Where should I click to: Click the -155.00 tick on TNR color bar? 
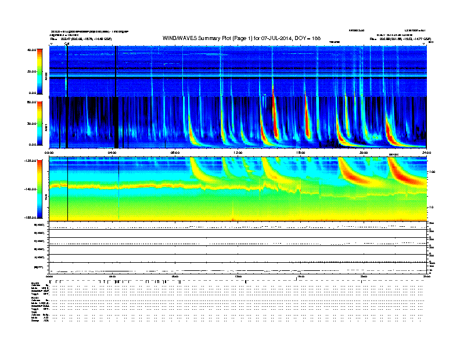pos(30,218)
